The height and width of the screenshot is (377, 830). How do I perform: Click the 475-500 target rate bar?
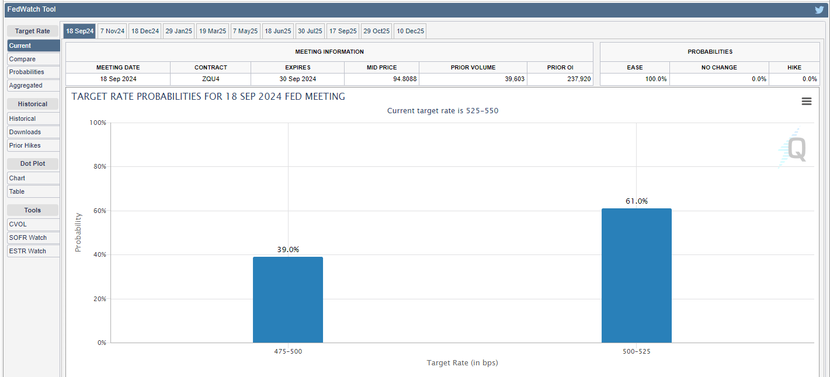tap(287, 299)
